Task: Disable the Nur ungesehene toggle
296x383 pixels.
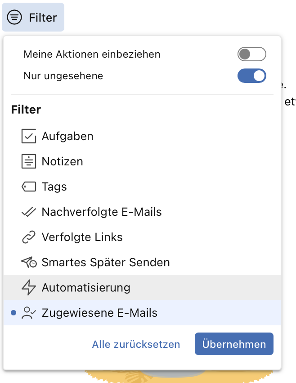Action: [x=251, y=76]
